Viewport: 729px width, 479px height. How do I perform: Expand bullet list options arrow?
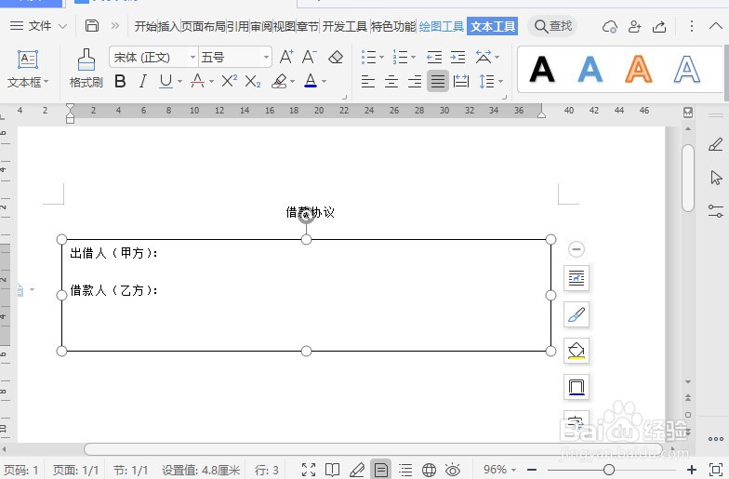(x=381, y=58)
